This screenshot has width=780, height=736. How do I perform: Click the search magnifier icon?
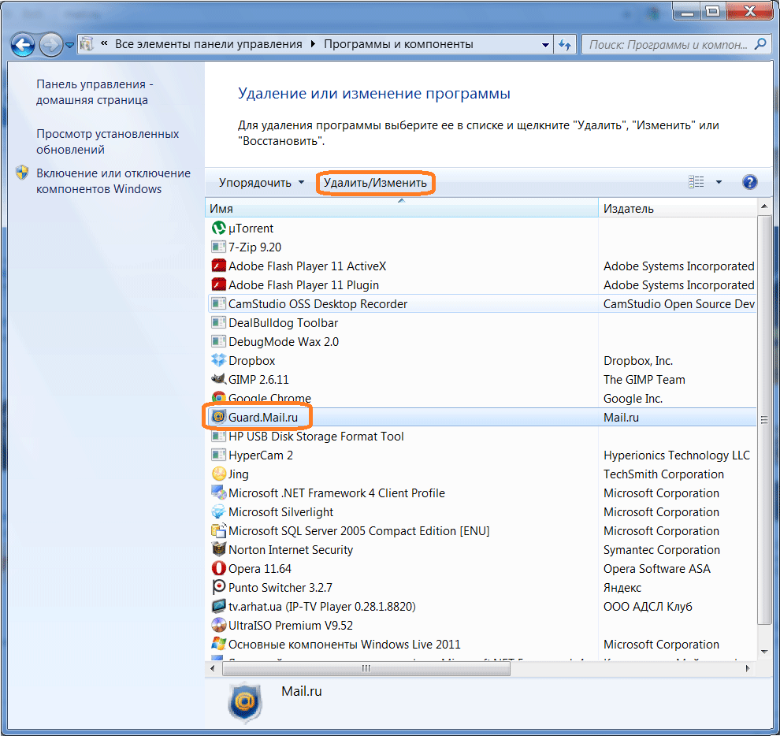760,44
